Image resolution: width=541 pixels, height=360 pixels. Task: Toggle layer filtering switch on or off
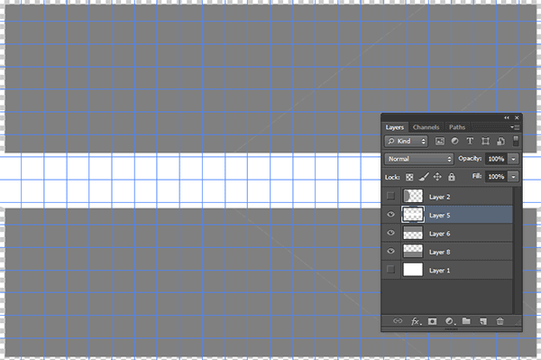click(x=516, y=141)
